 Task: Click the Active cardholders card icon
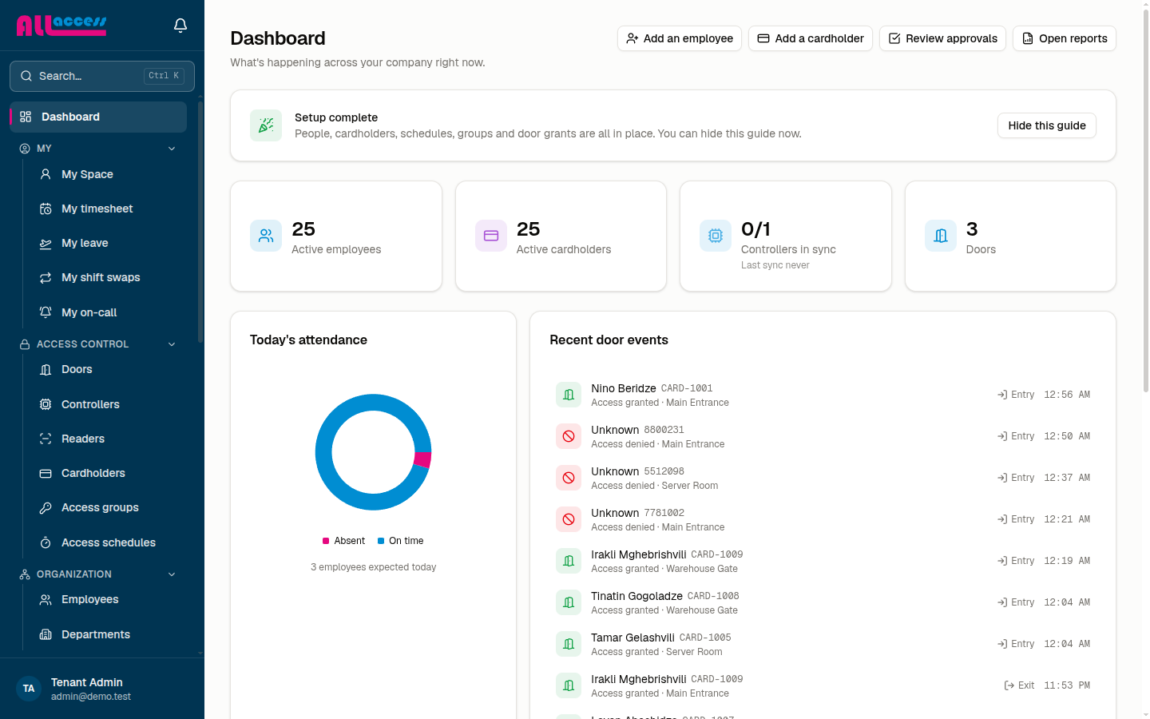click(491, 236)
